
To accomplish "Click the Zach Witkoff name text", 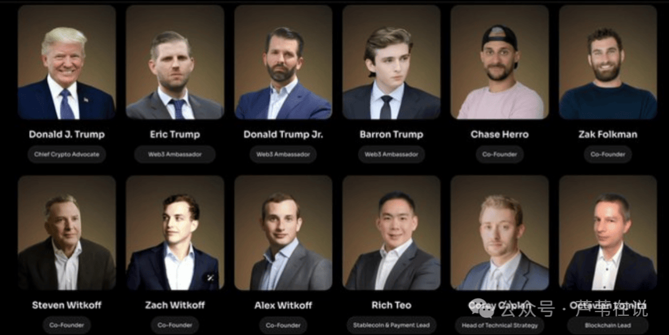I will (175, 305).
